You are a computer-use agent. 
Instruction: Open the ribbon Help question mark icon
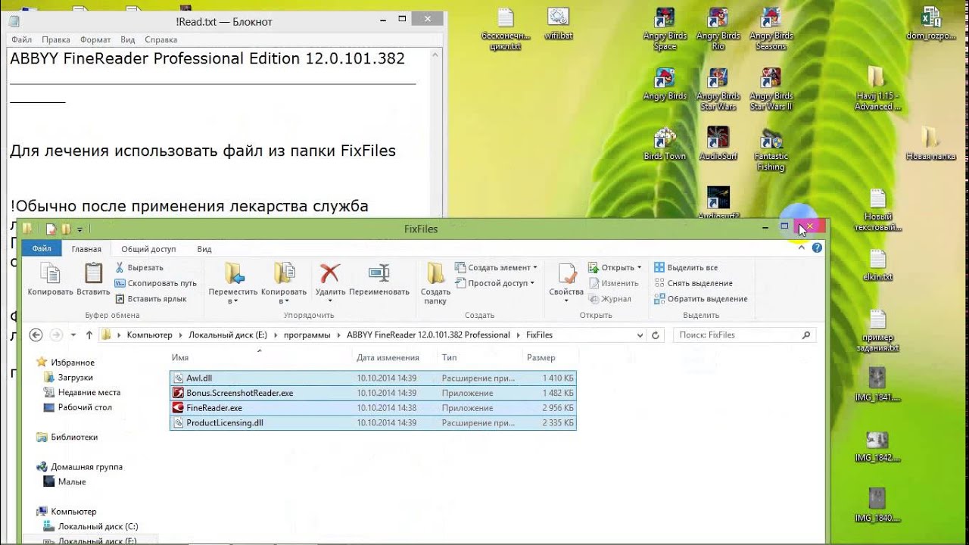(x=817, y=248)
